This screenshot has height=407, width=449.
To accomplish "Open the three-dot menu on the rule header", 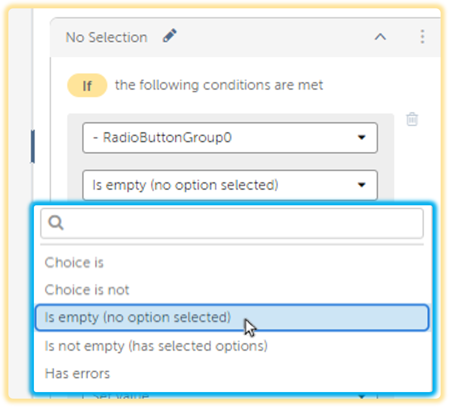I will tap(422, 36).
